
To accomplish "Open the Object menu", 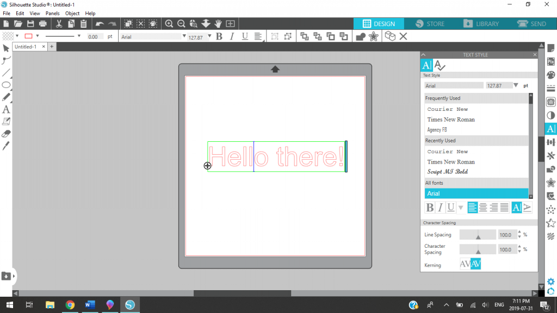I will [x=72, y=14].
